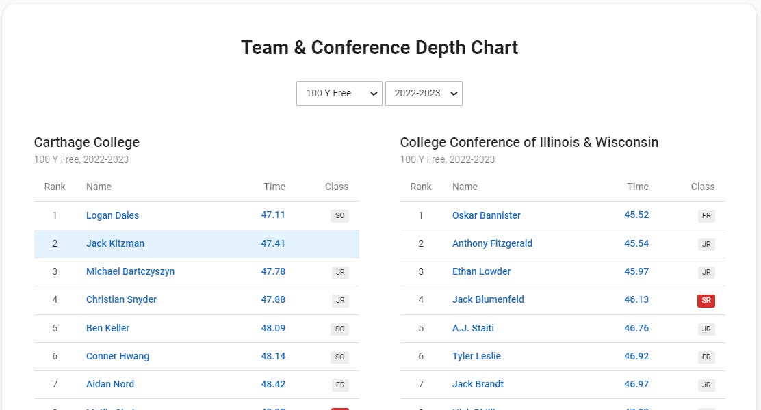Click Aidan Nord's FR class badge
The height and width of the screenshot is (410, 761).
(x=339, y=385)
